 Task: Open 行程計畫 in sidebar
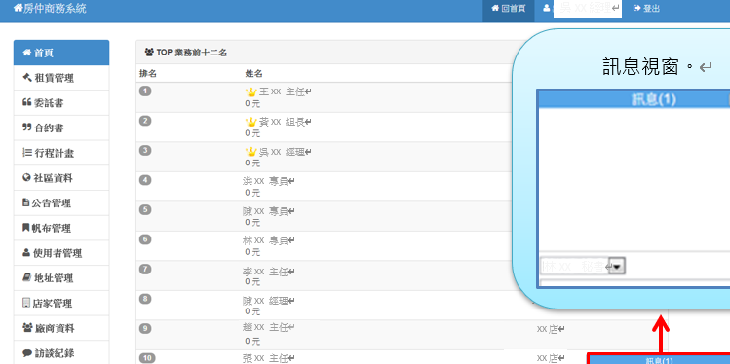(x=61, y=153)
